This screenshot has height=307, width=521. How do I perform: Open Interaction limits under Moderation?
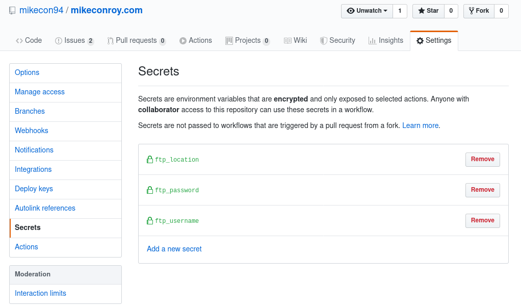[x=65, y=293]
